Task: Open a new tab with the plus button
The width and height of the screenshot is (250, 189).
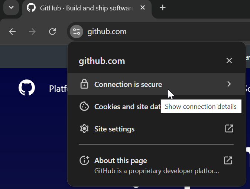Action: pyautogui.click(x=162, y=8)
